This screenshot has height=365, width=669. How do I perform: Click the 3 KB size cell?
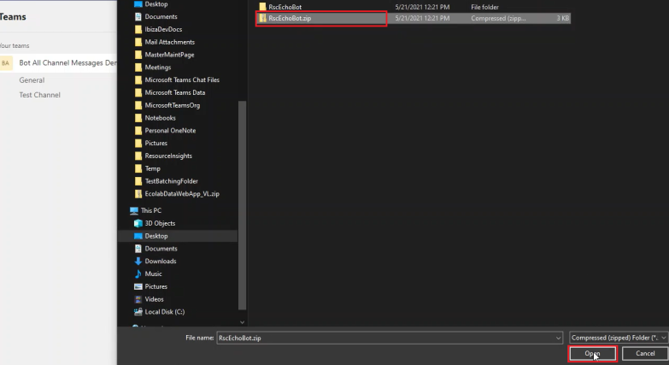point(563,18)
